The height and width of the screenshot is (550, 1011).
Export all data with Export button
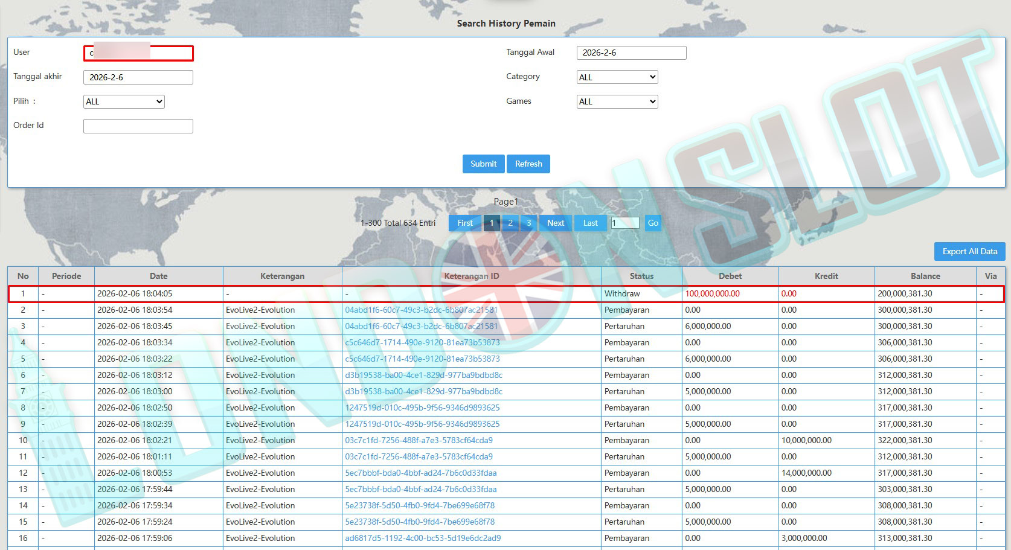[969, 252]
